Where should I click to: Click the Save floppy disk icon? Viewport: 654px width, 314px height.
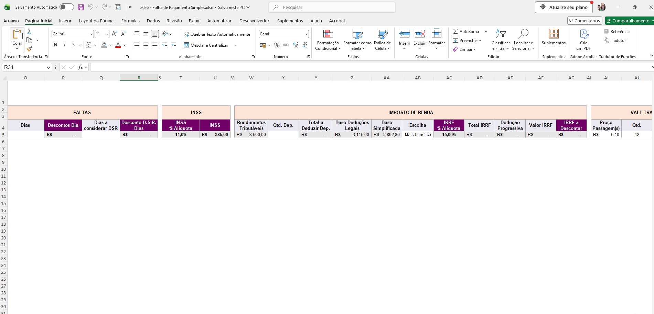(81, 7)
